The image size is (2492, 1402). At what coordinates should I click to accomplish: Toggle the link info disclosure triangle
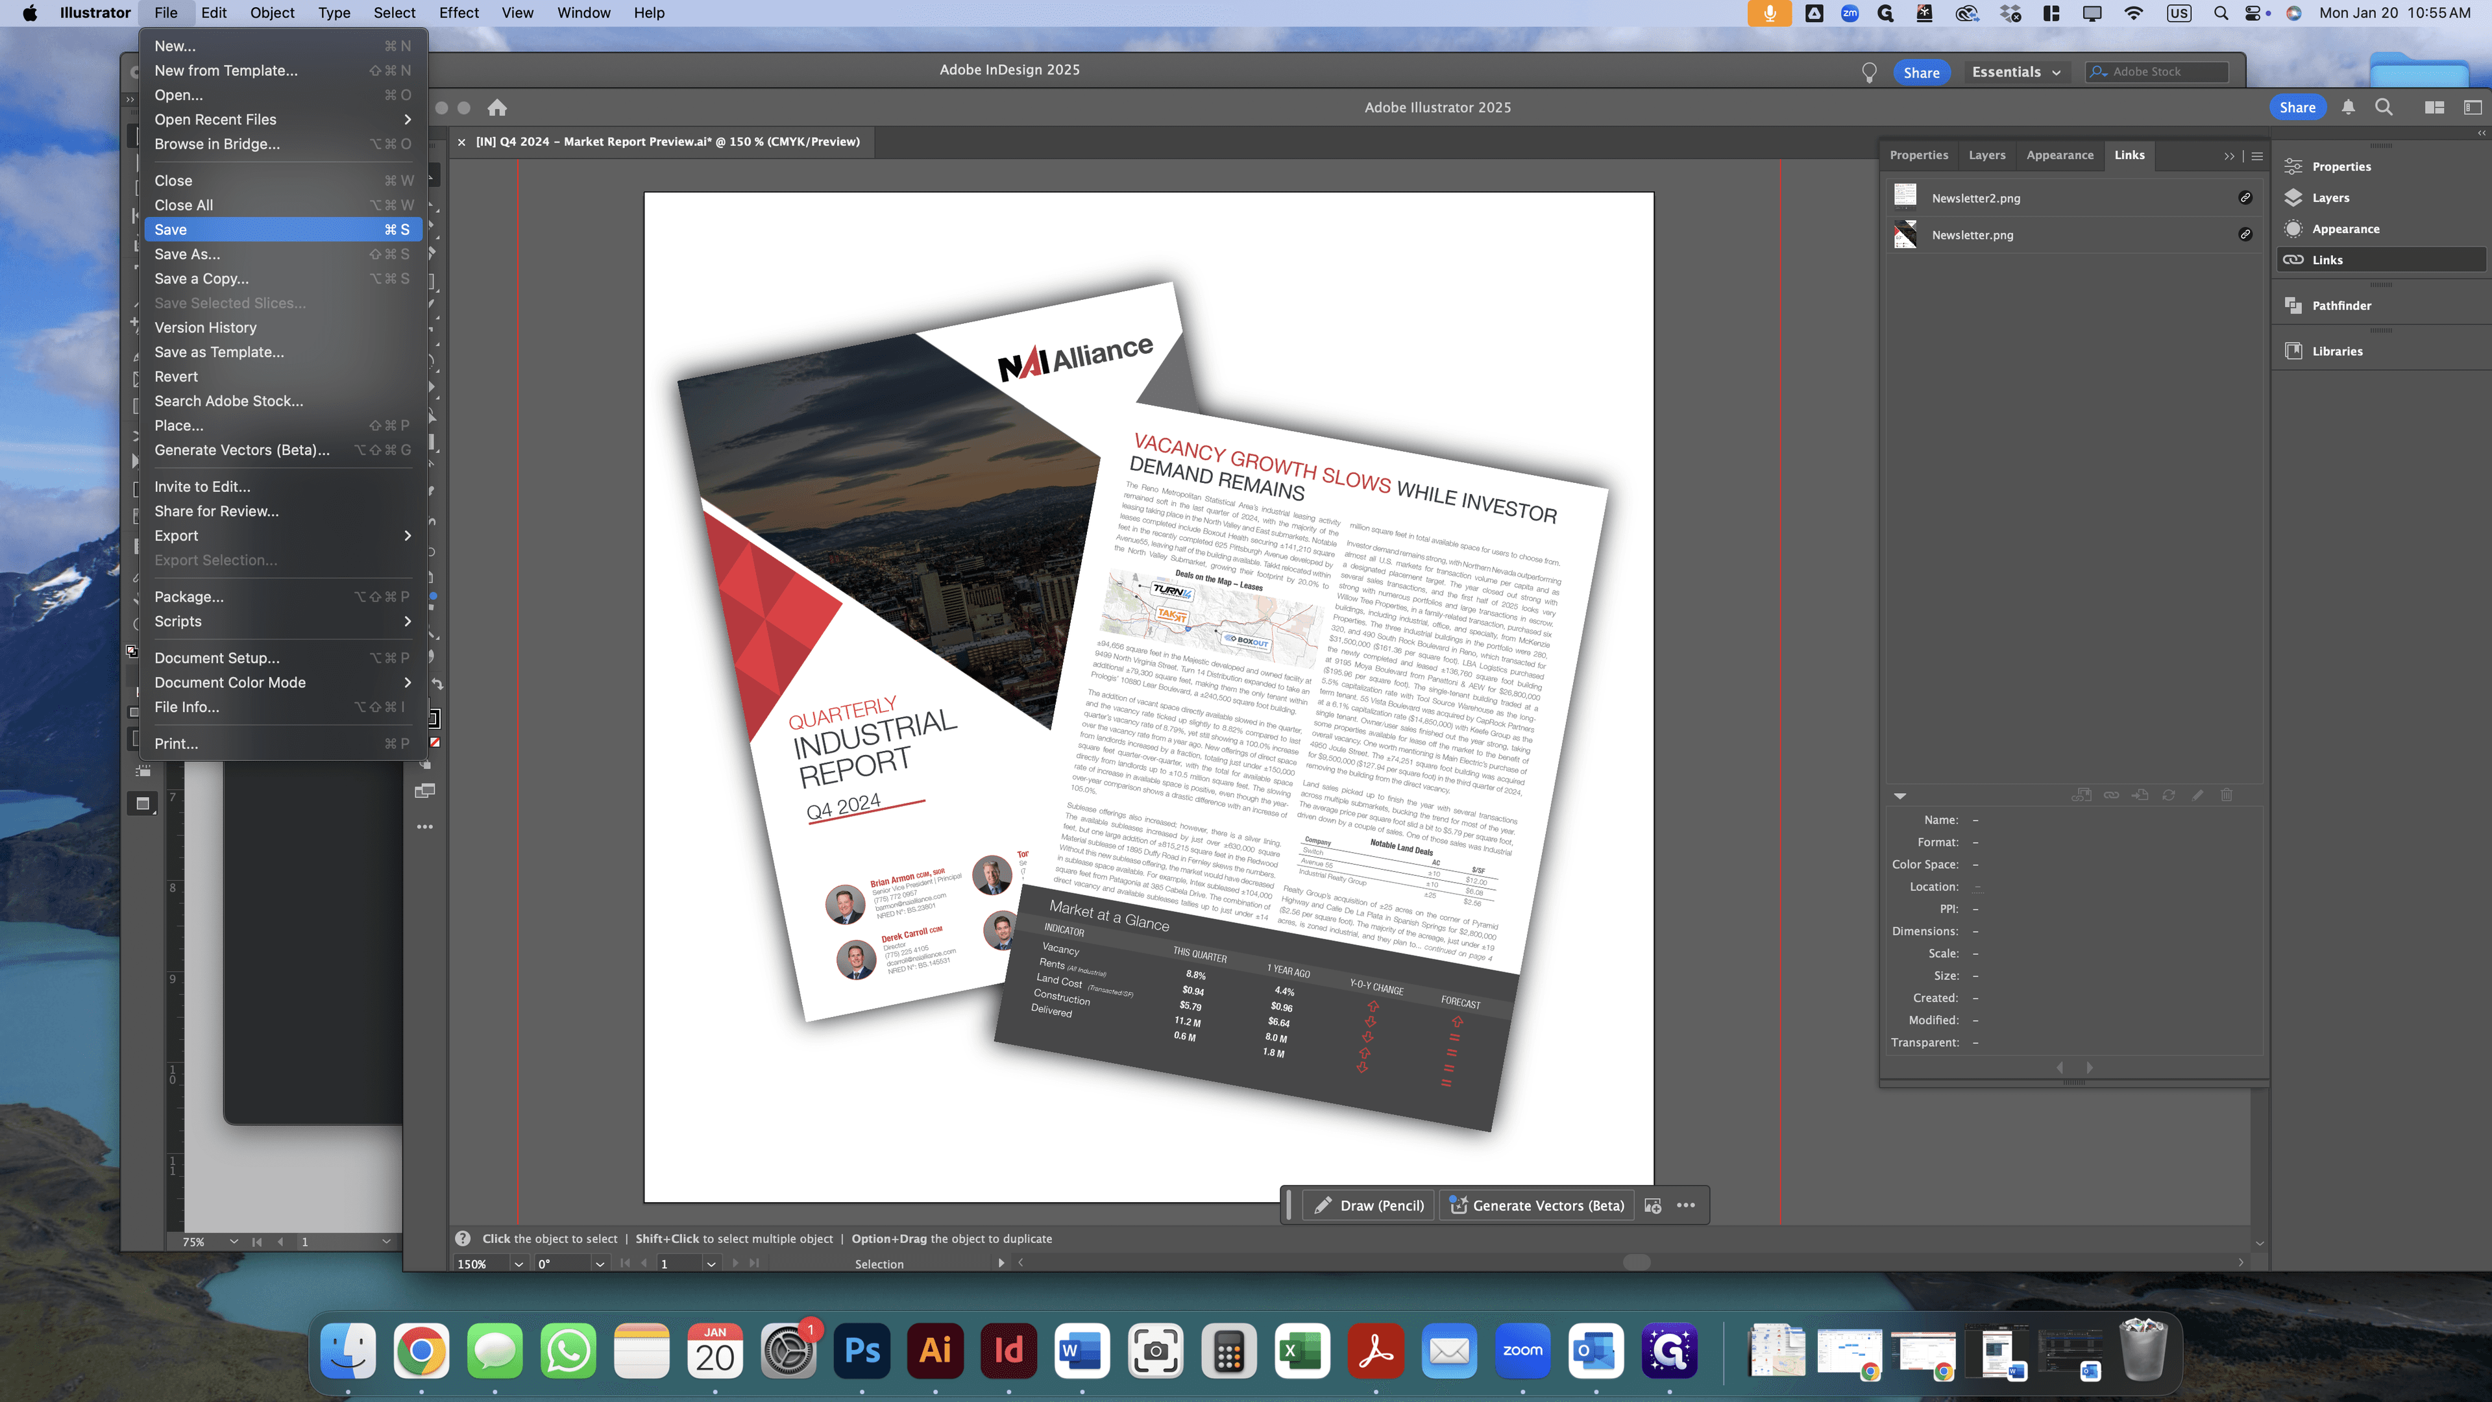(x=1900, y=795)
